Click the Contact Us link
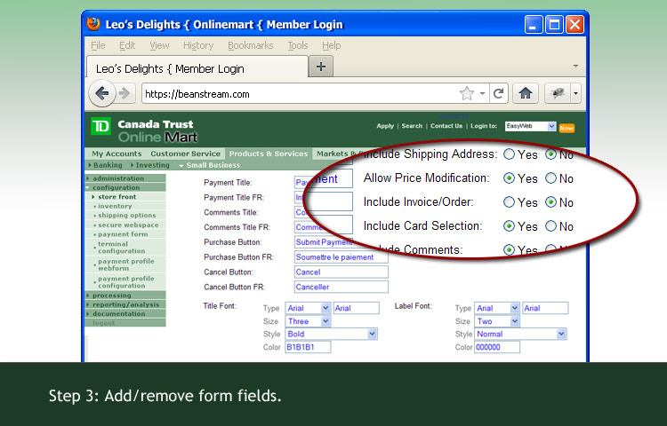Image resolution: width=667 pixels, height=426 pixels. pyautogui.click(x=446, y=126)
